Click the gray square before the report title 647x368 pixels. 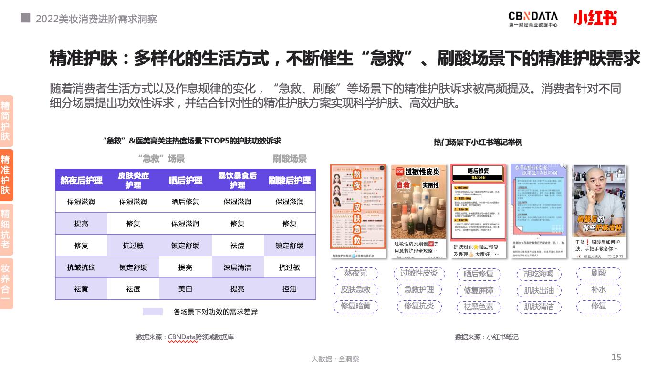25,18
